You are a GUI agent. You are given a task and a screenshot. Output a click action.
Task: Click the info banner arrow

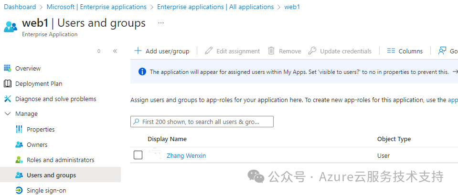click(455, 72)
